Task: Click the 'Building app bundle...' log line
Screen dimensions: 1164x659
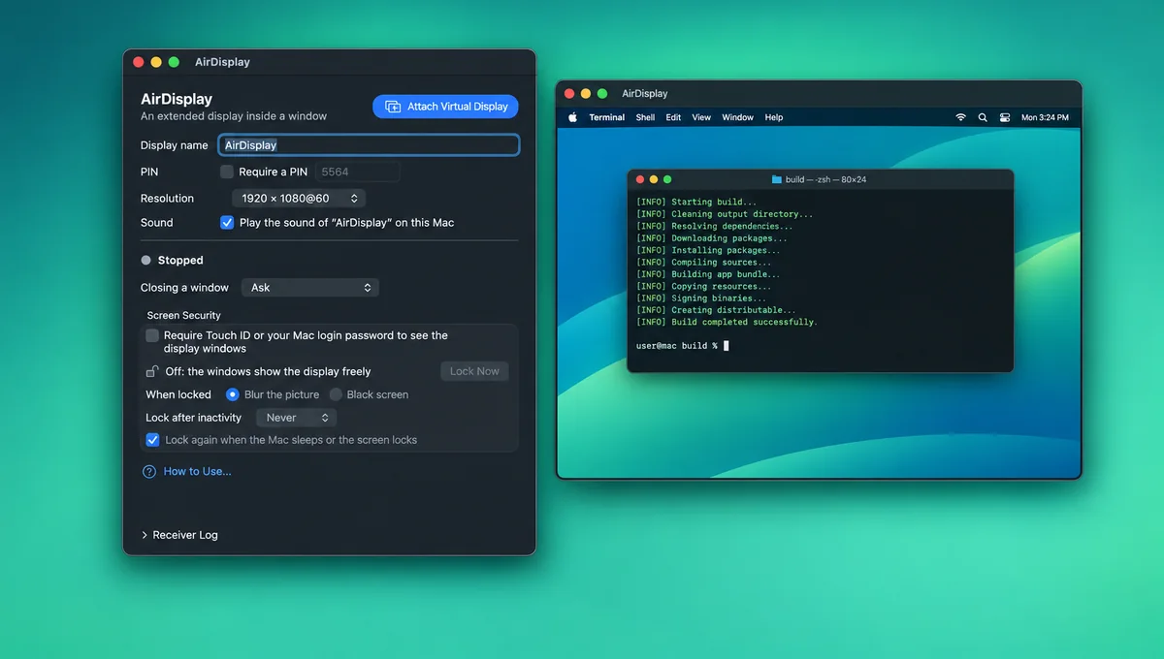Action: pos(708,274)
